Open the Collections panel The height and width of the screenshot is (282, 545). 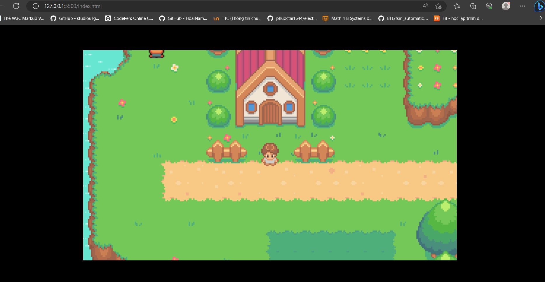pyautogui.click(x=473, y=6)
